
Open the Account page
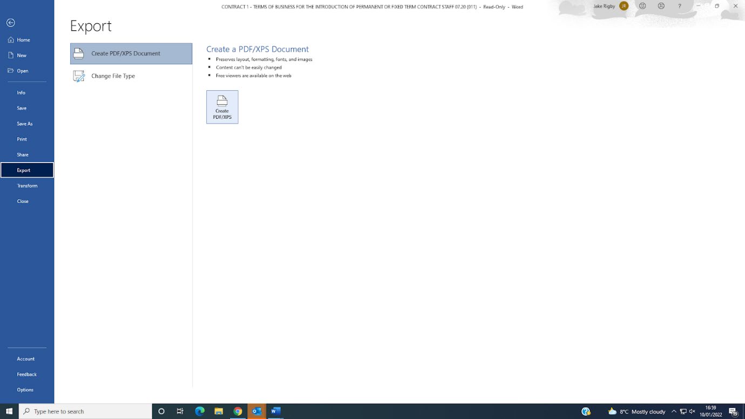25,359
